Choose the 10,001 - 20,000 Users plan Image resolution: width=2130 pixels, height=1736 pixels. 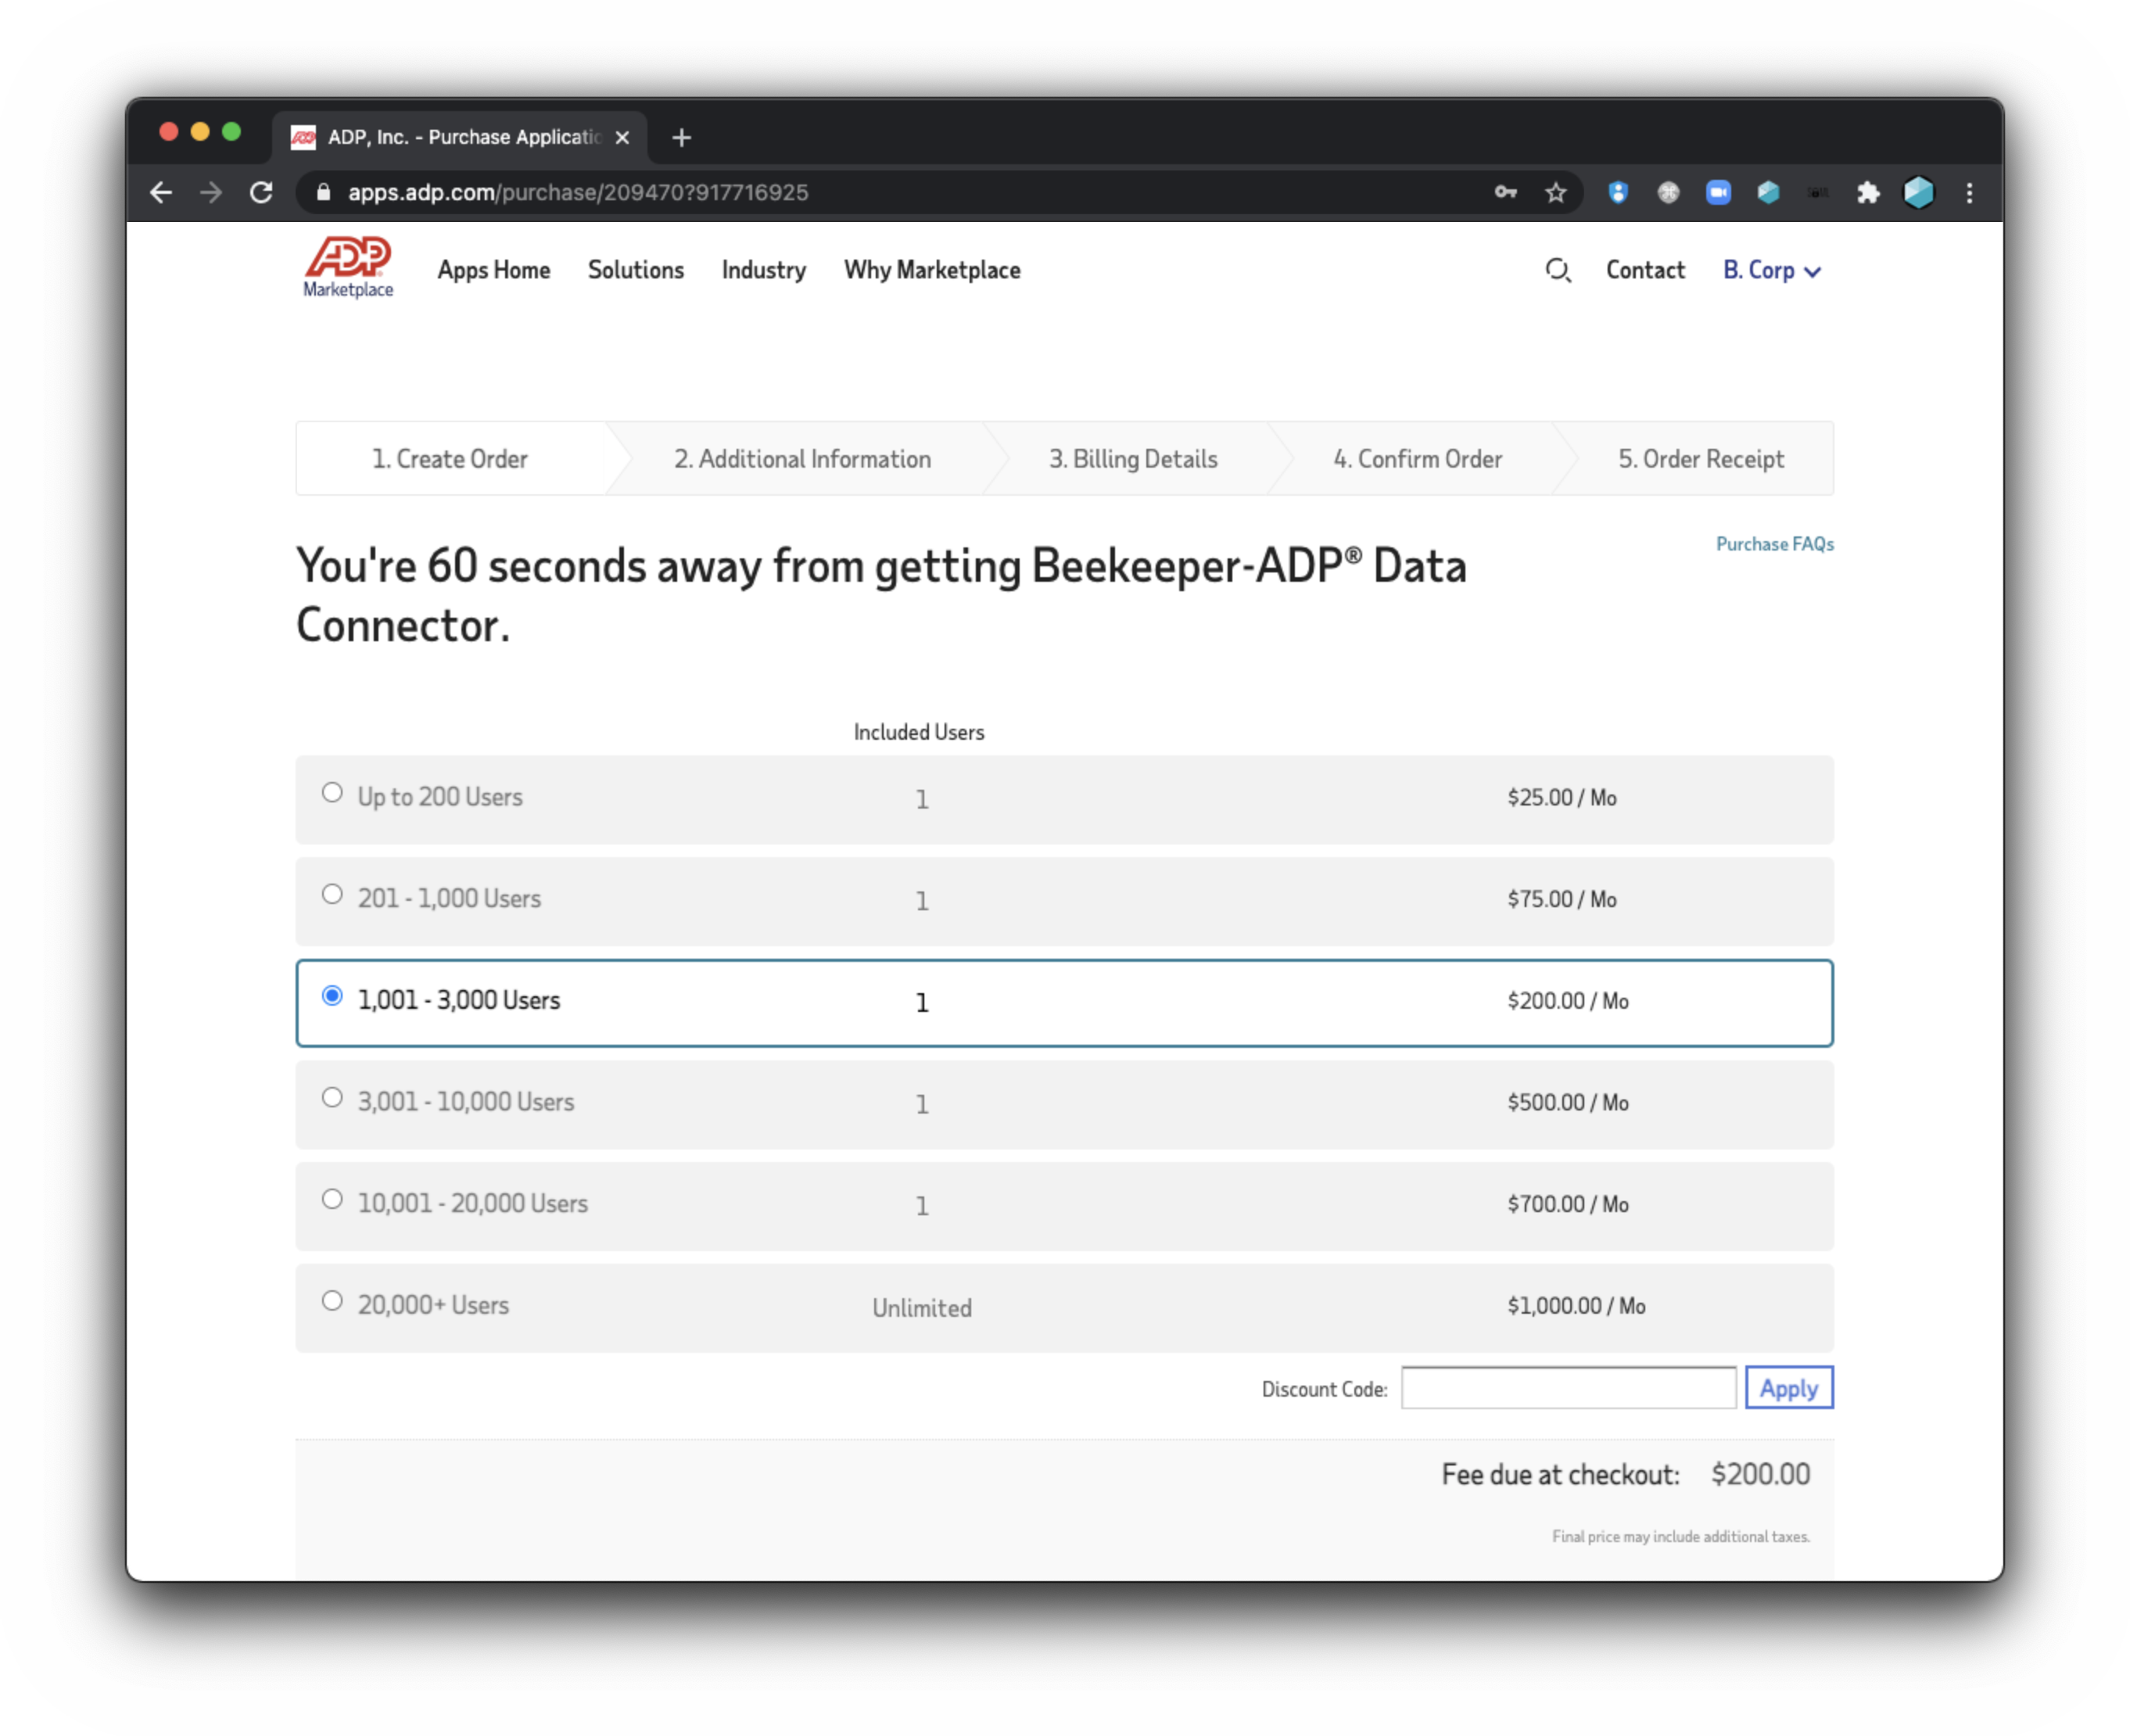(x=332, y=1199)
